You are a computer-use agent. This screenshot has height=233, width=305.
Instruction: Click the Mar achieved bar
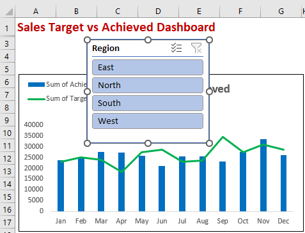[x=101, y=181]
